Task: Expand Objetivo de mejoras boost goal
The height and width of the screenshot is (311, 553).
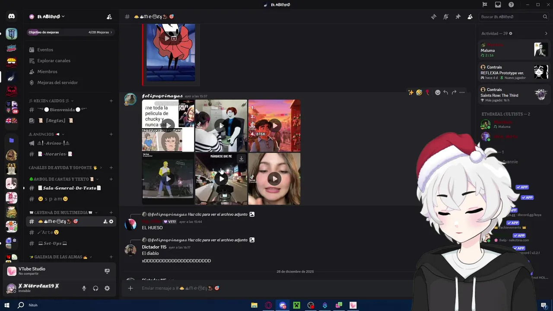Action: (x=70, y=32)
